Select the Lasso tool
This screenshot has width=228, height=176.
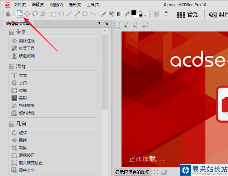(x=35, y=14)
